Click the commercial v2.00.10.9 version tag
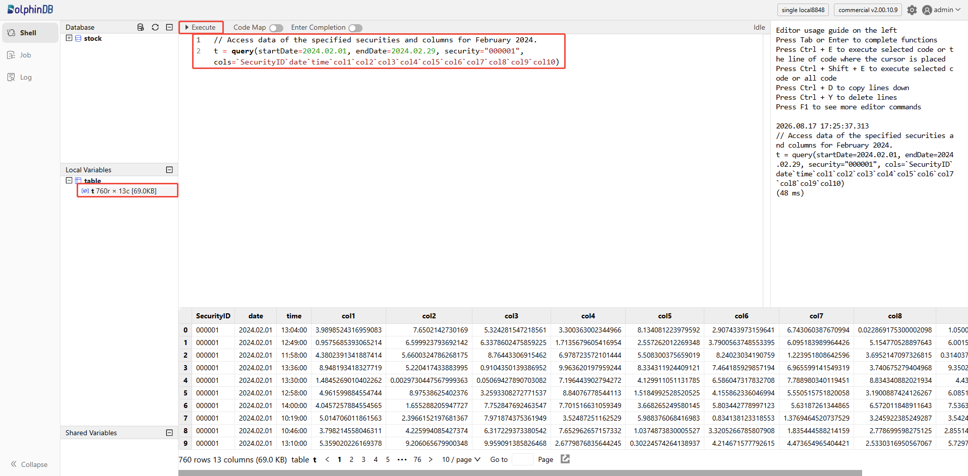Viewport: 968px width, 476px height. click(868, 10)
